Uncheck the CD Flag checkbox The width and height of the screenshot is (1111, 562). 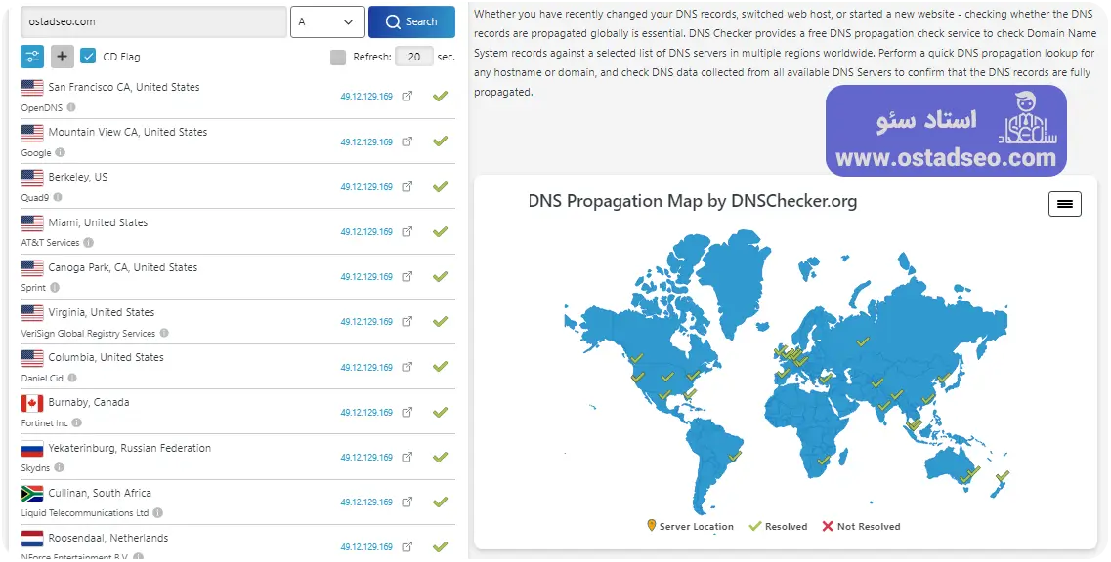(88, 57)
